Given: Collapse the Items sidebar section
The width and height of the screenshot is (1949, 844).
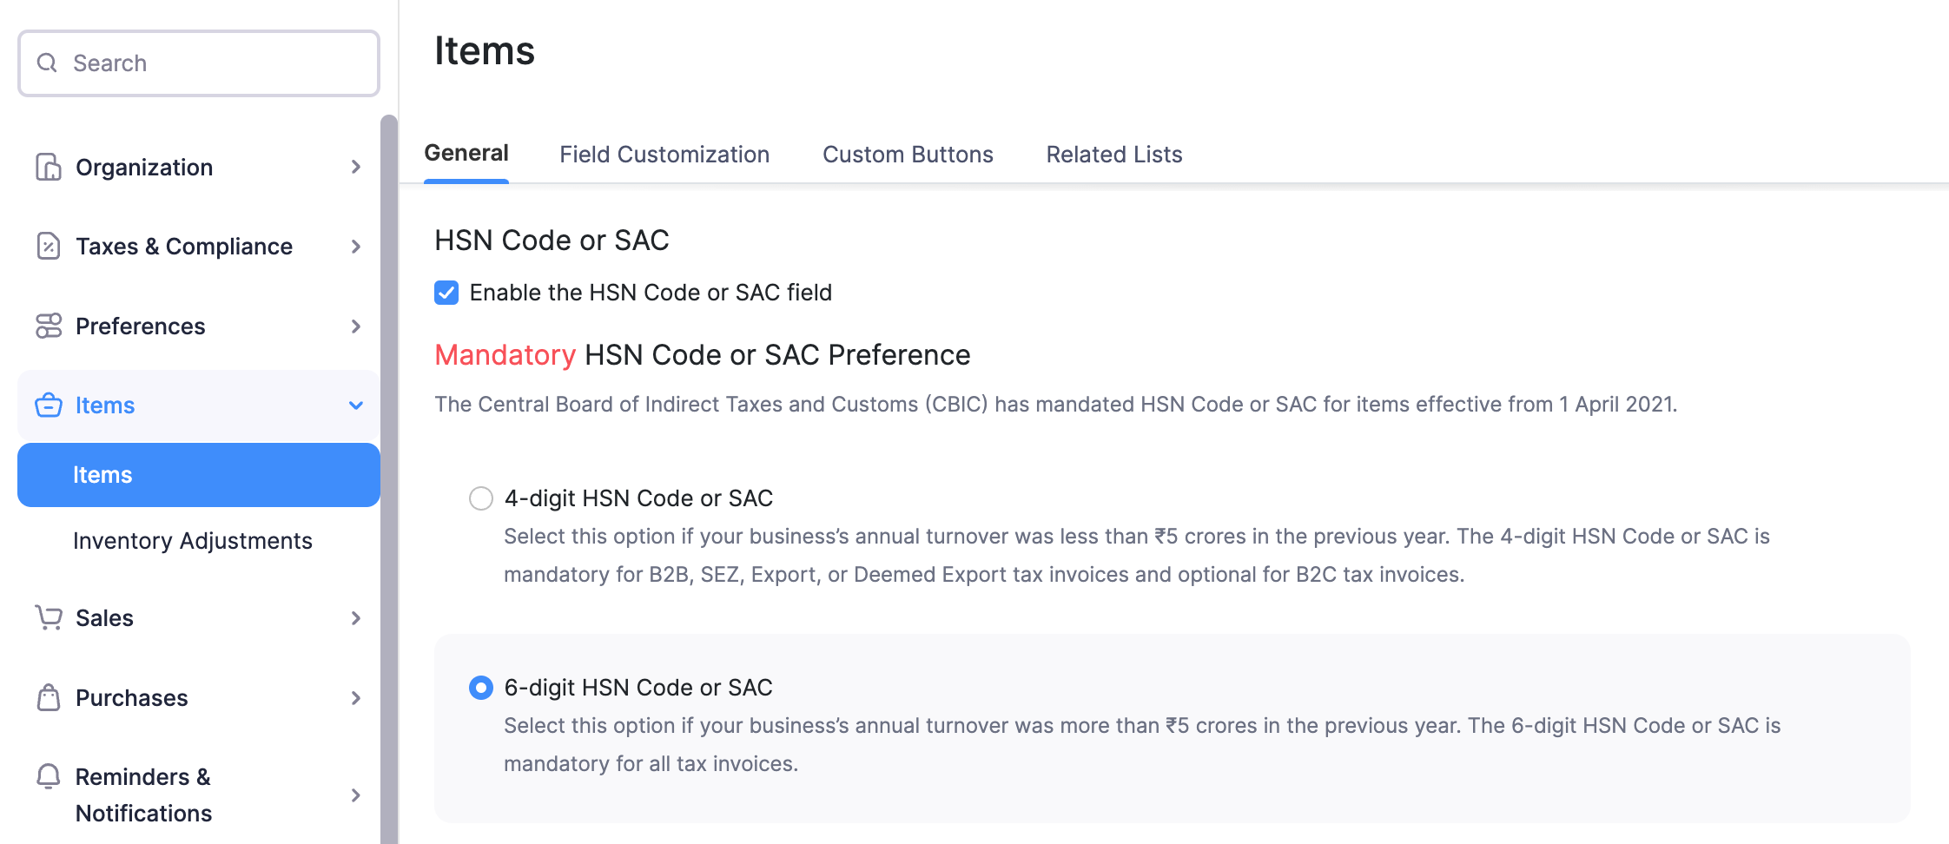Looking at the screenshot, I should 355,405.
